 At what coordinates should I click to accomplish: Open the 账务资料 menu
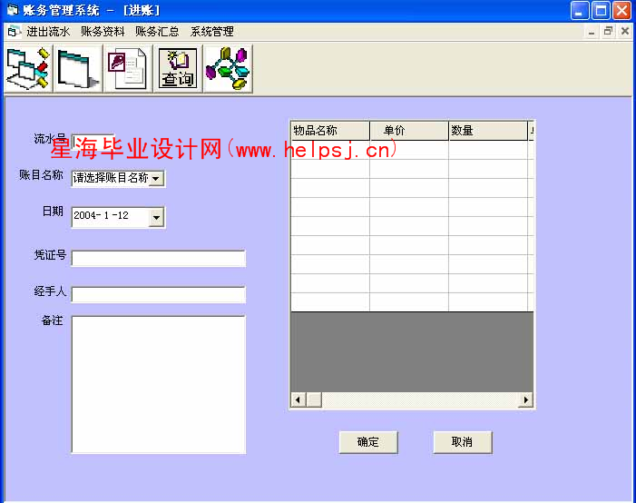point(103,31)
